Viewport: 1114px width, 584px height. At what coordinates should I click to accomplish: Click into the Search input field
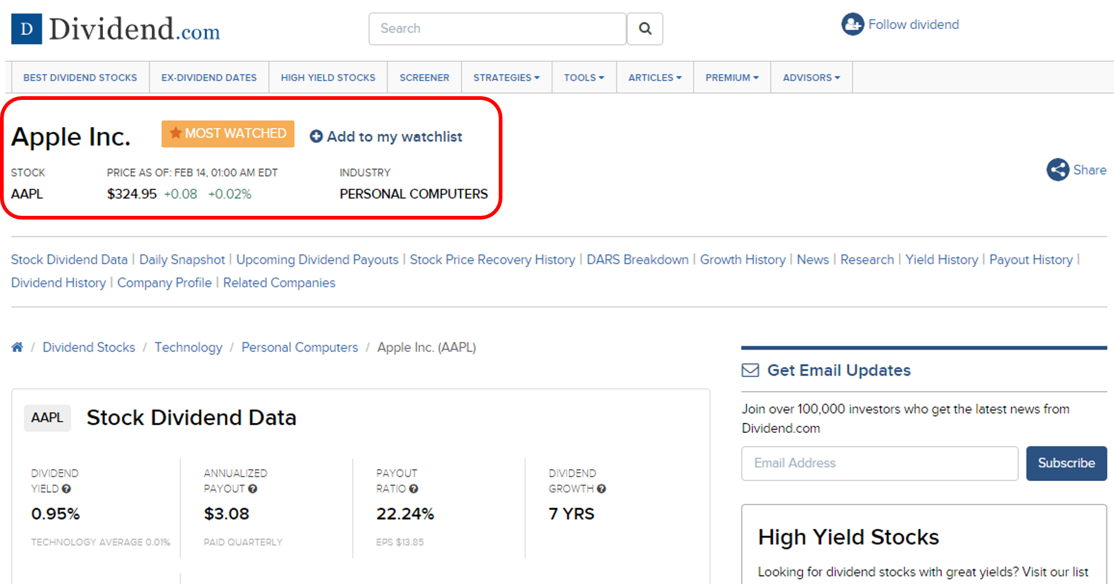(498, 29)
